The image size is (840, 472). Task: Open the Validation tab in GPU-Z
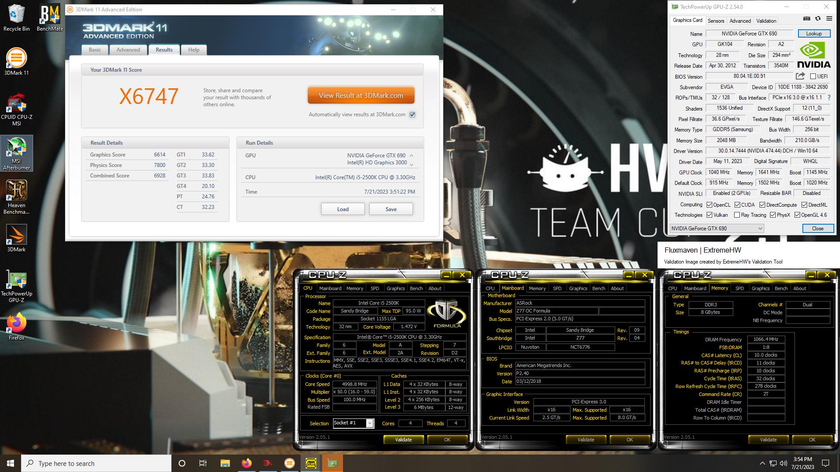pos(766,21)
